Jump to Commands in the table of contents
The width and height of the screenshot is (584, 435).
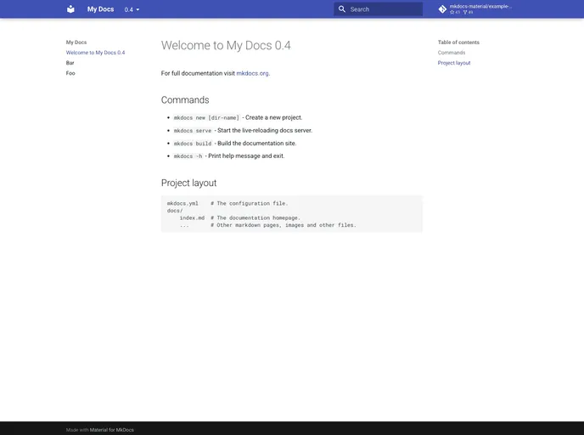pyautogui.click(x=452, y=53)
